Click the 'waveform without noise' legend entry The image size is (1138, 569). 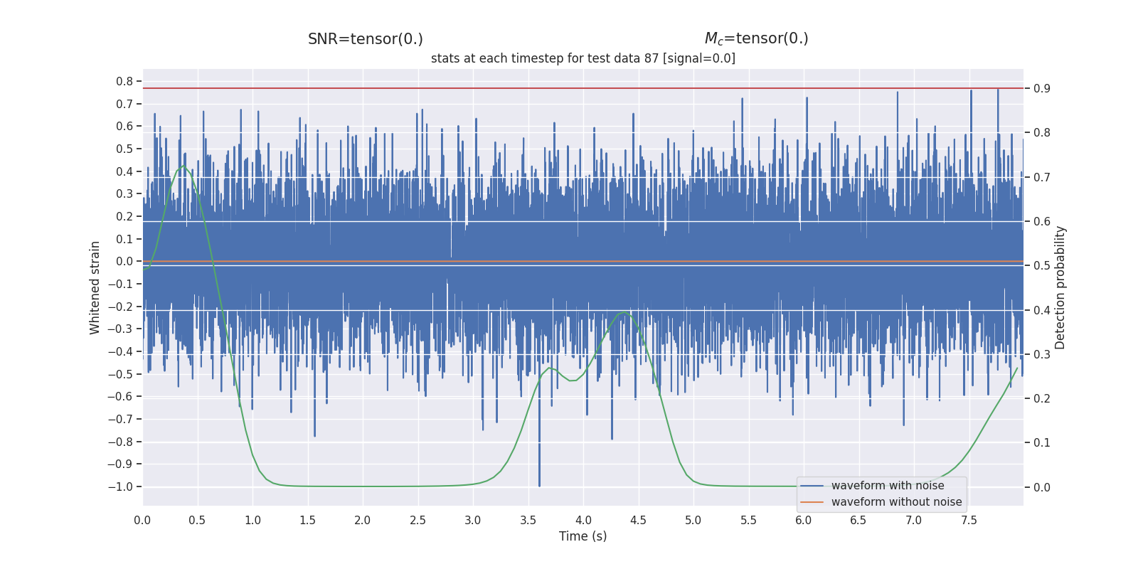tap(896, 502)
